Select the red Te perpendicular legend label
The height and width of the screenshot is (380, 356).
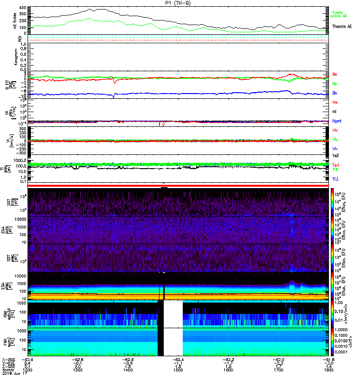(336, 165)
